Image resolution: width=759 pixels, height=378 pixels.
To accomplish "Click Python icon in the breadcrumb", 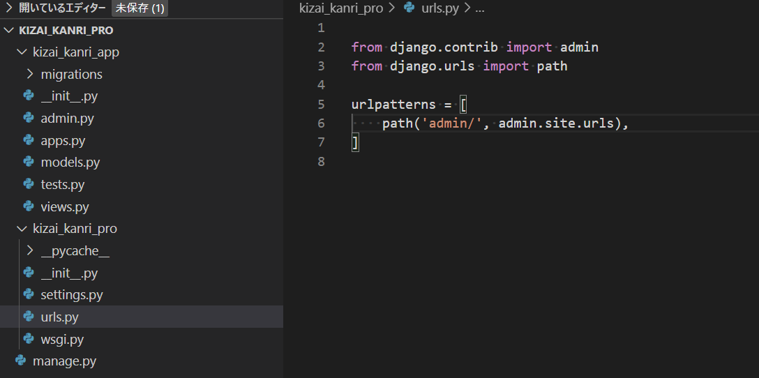I will tap(409, 8).
